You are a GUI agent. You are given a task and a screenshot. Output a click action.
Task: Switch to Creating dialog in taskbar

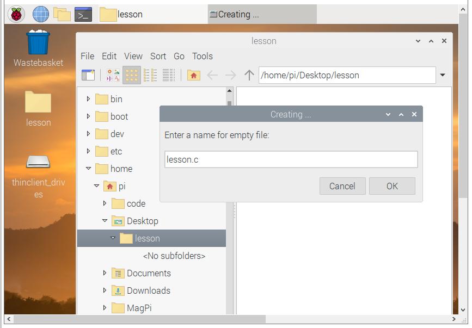(x=262, y=15)
